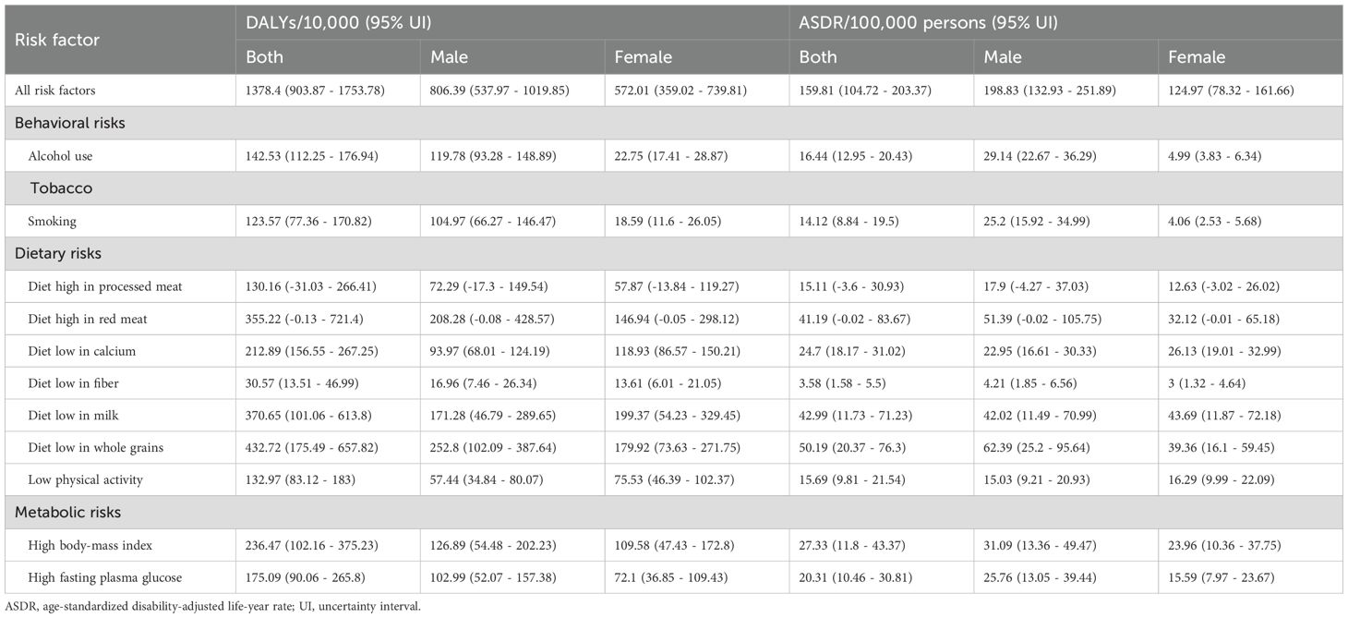Image resolution: width=1348 pixels, height=618 pixels.
Task: Click the 'Metabolic risks' section heading
Action: pos(65,512)
